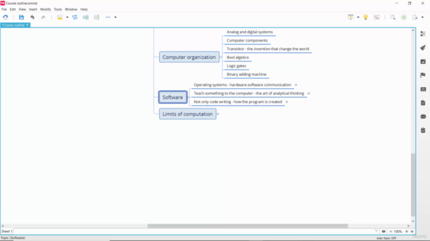Open the Tools menu

point(58,9)
